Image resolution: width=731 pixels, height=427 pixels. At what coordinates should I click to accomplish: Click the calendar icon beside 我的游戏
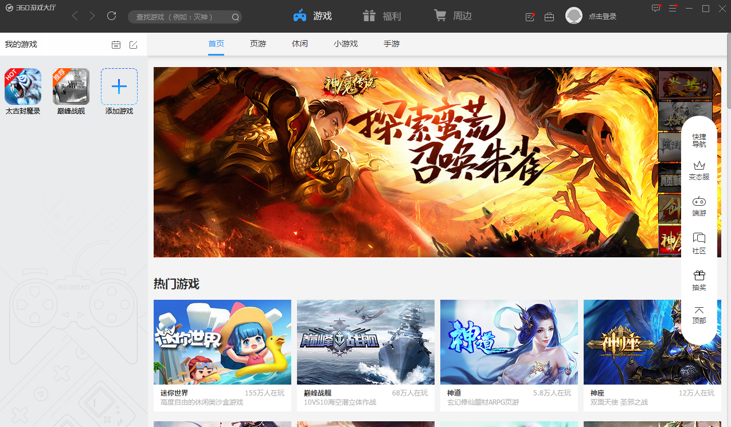[x=116, y=45]
